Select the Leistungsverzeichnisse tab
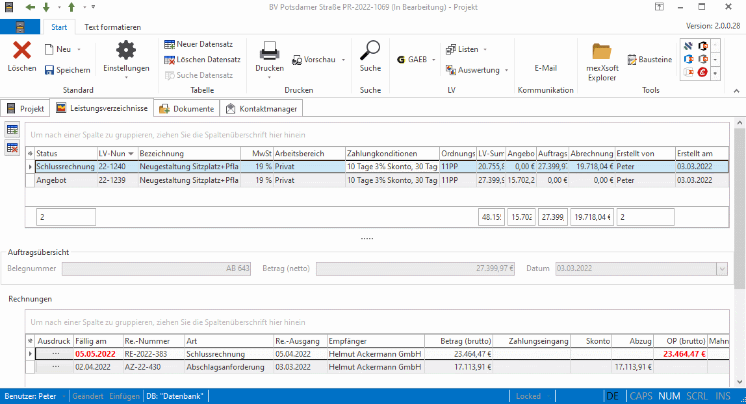 (x=102, y=108)
